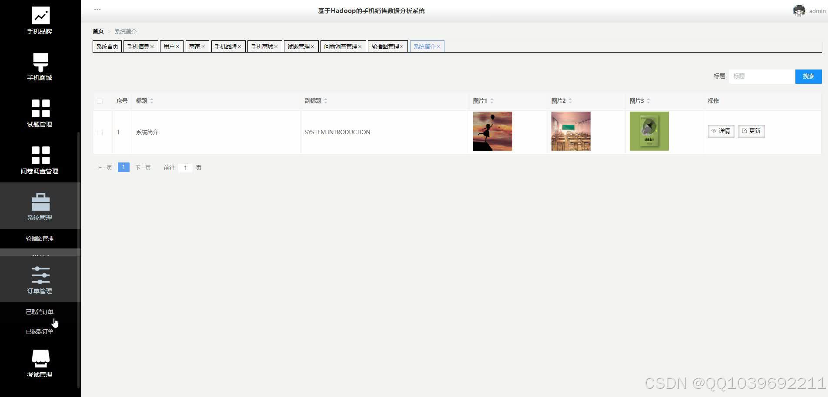Sort table by 副标题 column
828x397 pixels.
pyautogui.click(x=326, y=101)
